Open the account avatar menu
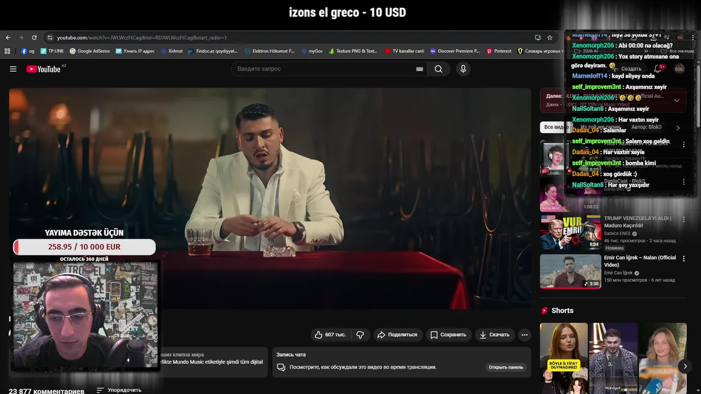 [679, 69]
